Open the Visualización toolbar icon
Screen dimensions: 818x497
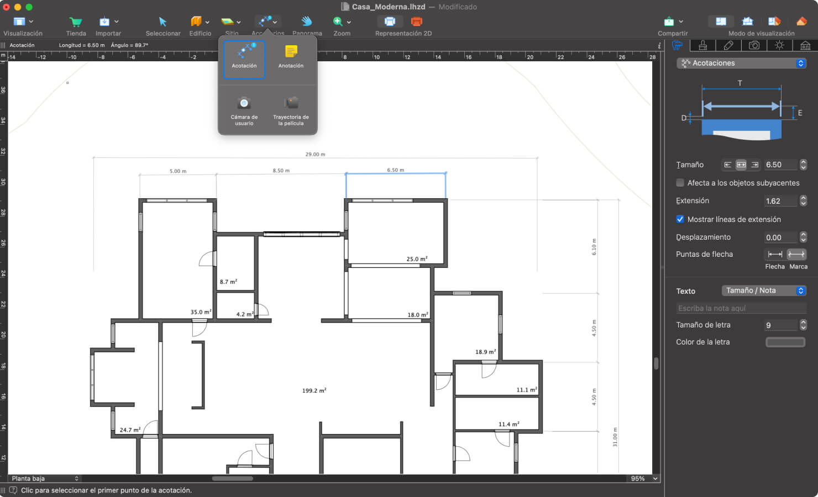click(19, 22)
